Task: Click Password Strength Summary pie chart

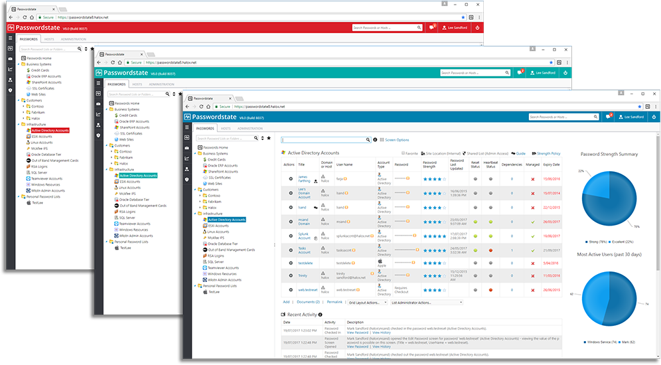Action: [x=609, y=198]
